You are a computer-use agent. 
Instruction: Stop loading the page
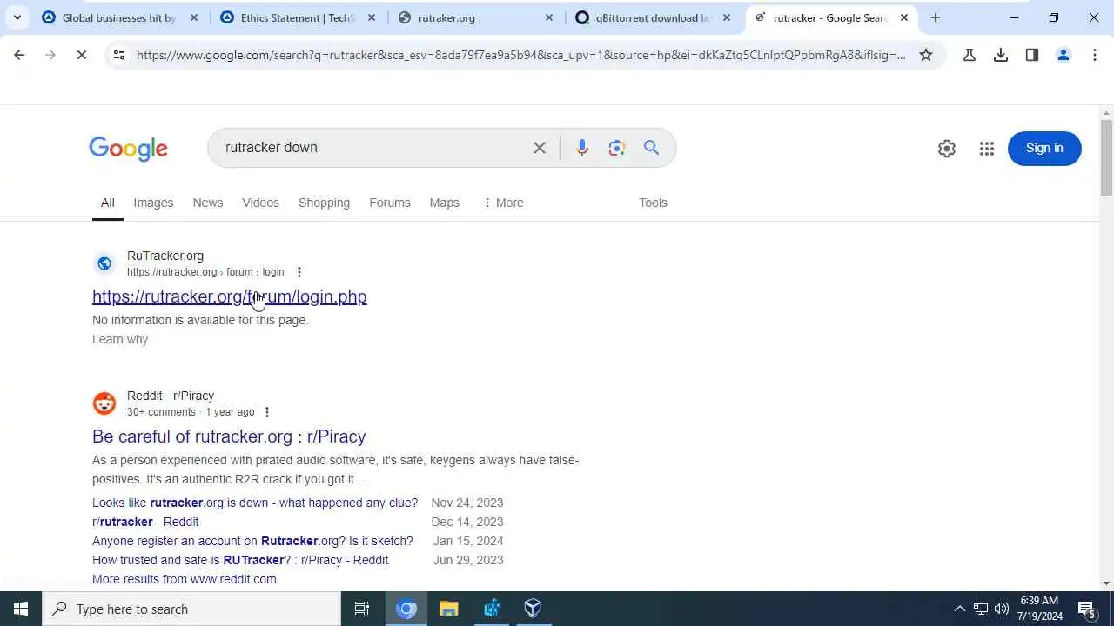(81, 55)
